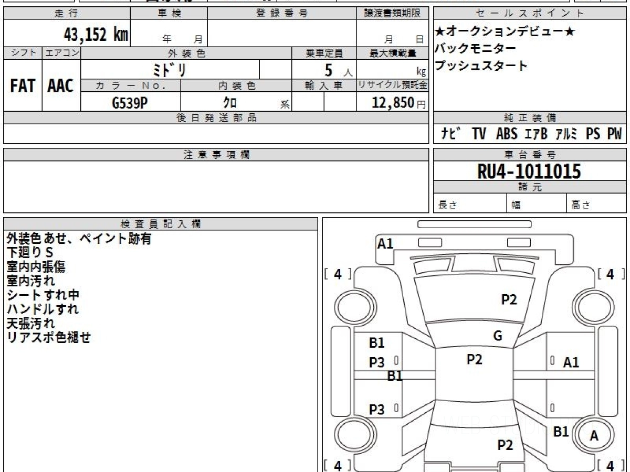The height and width of the screenshot is (472, 630).
Task: Click the interior color value クロ
Action: pyautogui.click(x=229, y=103)
